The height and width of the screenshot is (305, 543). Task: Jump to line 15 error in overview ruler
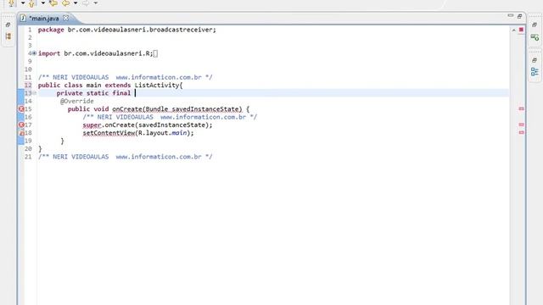pyautogui.click(x=521, y=109)
